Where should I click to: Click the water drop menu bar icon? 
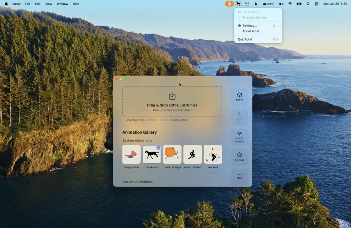(x=255, y=4)
